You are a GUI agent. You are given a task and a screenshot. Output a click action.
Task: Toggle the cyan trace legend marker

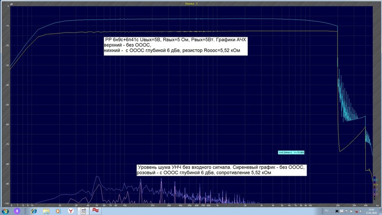(x=374, y=180)
